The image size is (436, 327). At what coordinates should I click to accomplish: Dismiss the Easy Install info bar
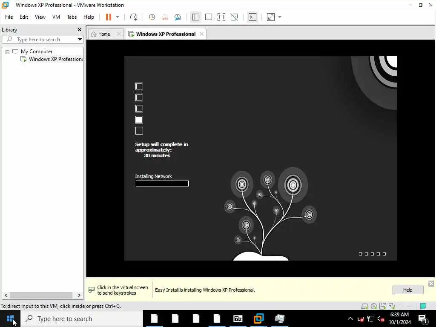pyautogui.click(x=431, y=284)
